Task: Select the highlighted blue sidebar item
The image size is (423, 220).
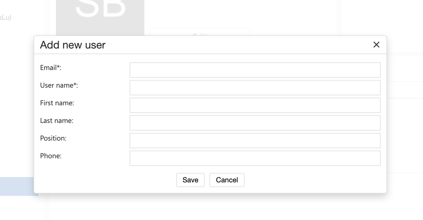Action: click(x=17, y=186)
